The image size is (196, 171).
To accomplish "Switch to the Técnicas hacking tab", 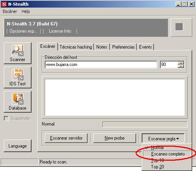I will (76, 47).
